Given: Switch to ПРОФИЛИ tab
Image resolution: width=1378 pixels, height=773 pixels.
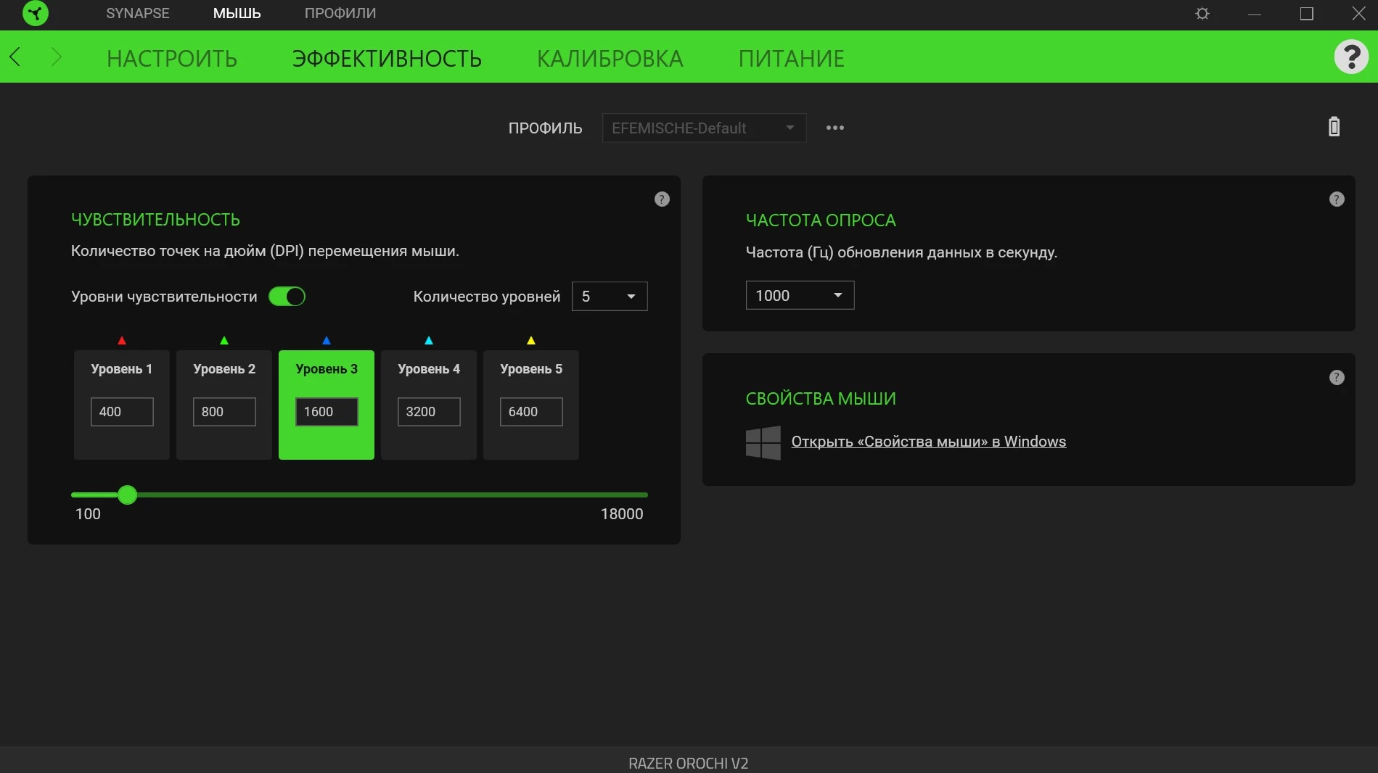Looking at the screenshot, I should pyautogui.click(x=340, y=13).
